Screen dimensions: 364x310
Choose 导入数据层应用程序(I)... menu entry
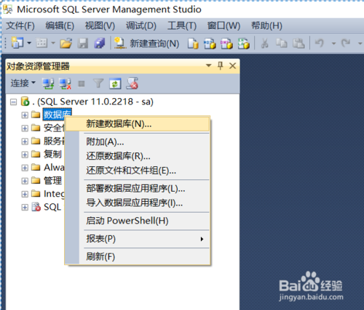pyautogui.click(x=138, y=203)
